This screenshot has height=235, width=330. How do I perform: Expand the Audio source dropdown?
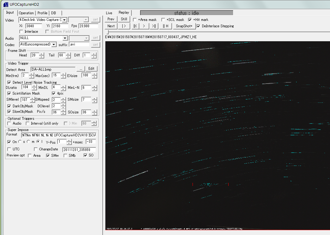pyautogui.click(x=65, y=38)
